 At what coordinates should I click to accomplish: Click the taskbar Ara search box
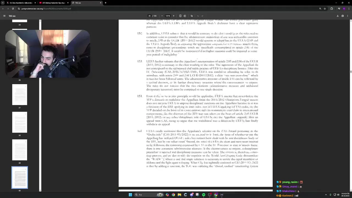[x=148, y=195]
